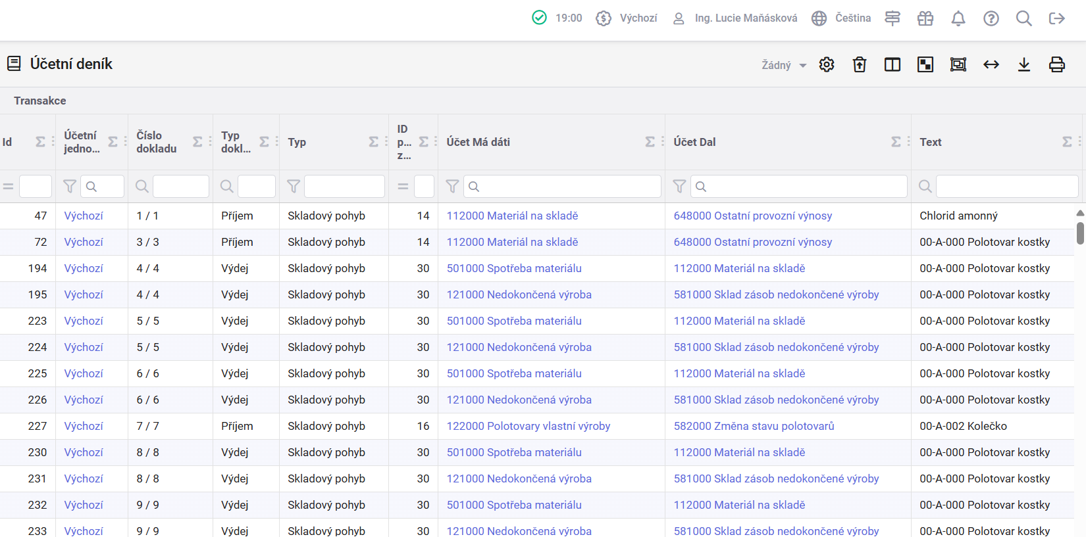Sort by the Účet Dal column header
The width and height of the screenshot is (1086, 537).
694,142
